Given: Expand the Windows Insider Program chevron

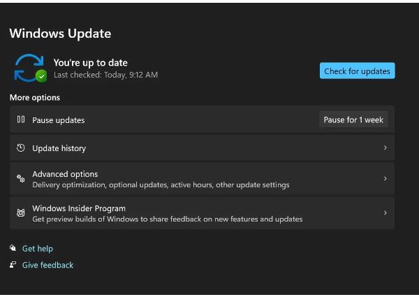Looking at the screenshot, I should click(385, 213).
